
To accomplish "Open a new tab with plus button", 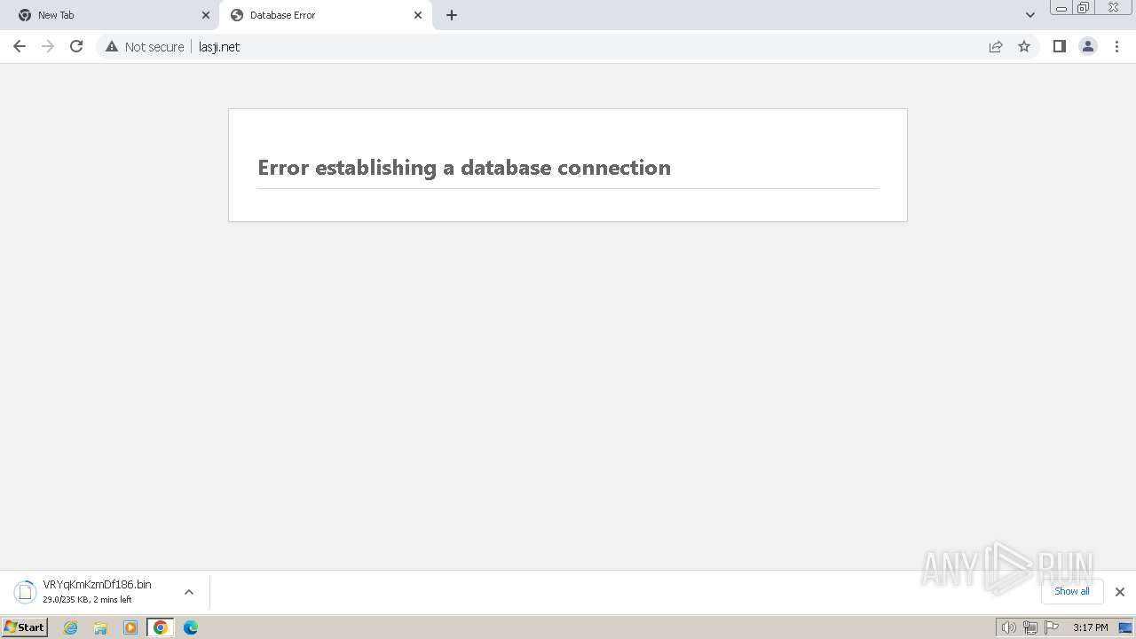I will coord(452,15).
